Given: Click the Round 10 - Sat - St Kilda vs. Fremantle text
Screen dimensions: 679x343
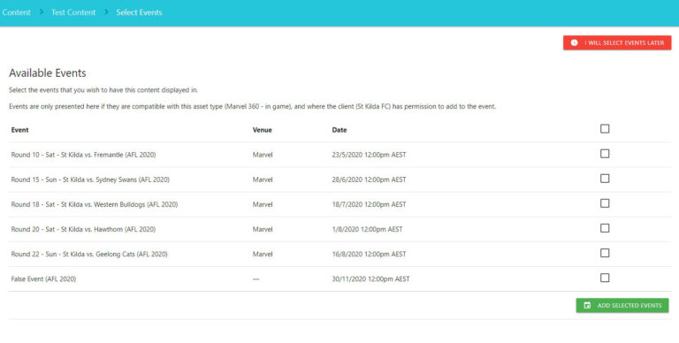Looking at the screenshot, I should [x=84, y=155].
